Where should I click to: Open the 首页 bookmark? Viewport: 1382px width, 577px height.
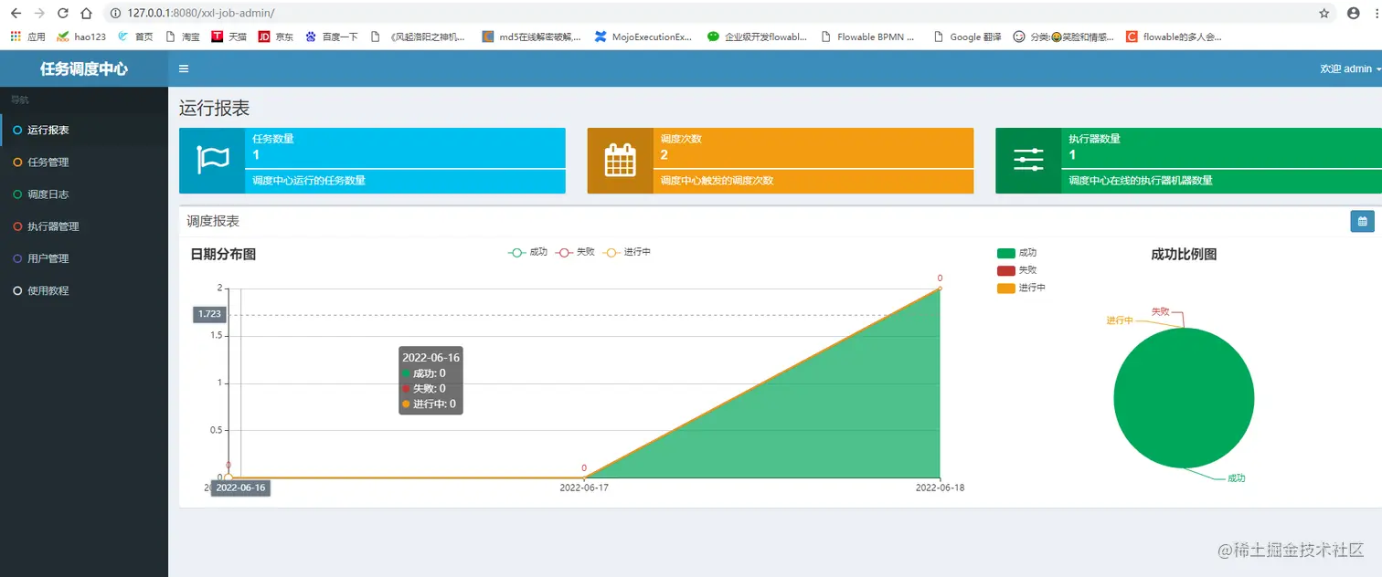[135, 37]
